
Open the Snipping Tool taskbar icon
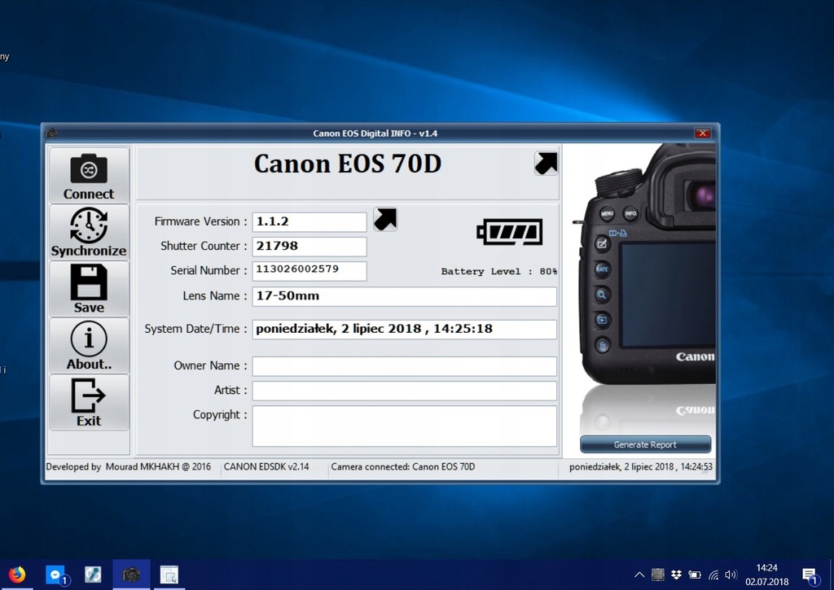point(169,575)
